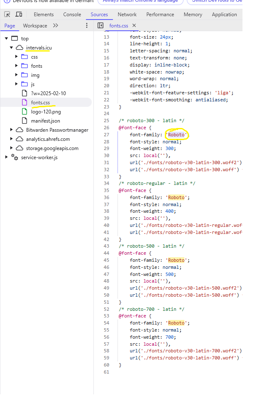Image resolution: width=262 pixels, height=396 pixels.
Task: Toggle the device toolbar icon
Action: [19, 15]
